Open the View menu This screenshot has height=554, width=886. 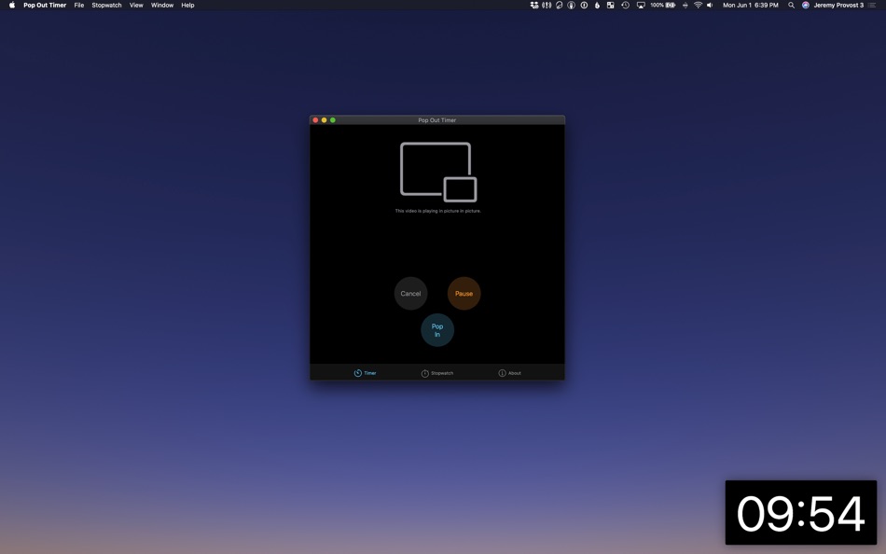(x=136, y=5)
